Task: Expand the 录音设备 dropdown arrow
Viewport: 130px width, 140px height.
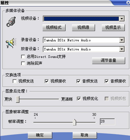Action: point(122,40)
